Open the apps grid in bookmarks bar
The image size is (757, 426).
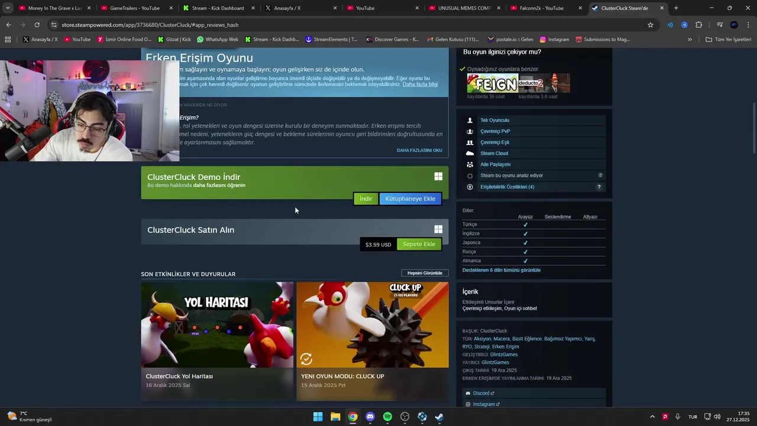[x=8, y=40]
